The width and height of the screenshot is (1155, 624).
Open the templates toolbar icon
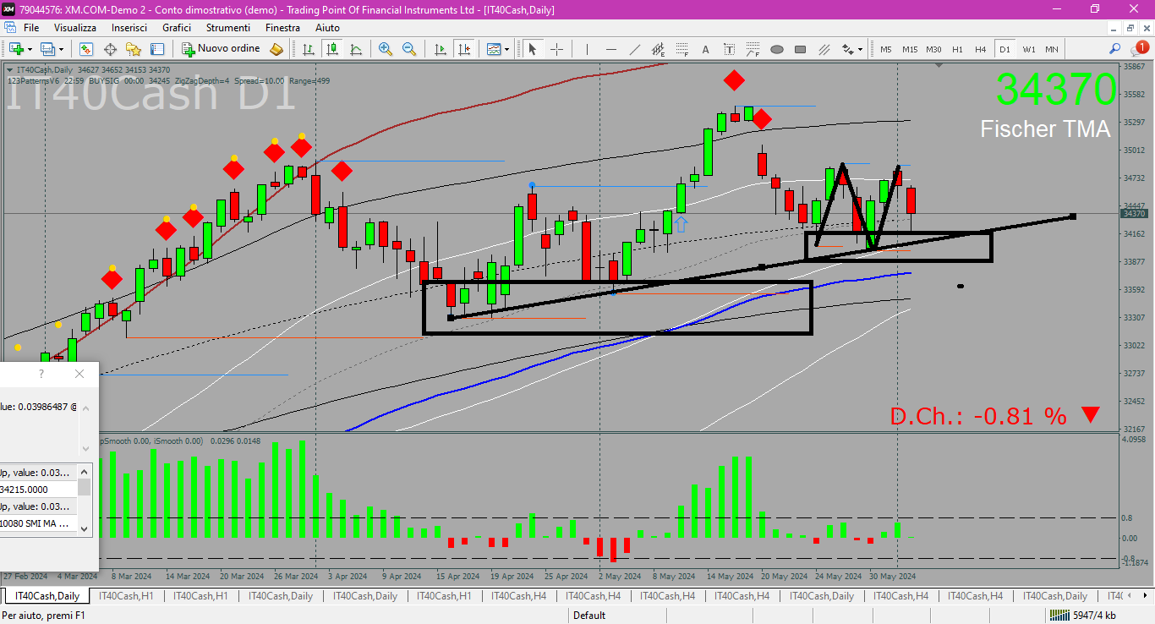tap(493, 49)
